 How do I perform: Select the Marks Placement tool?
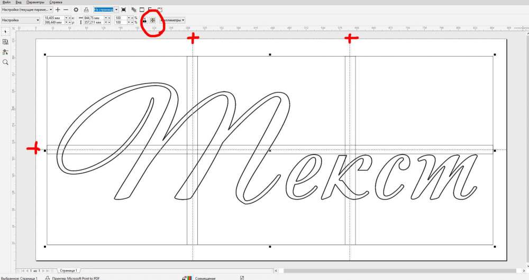(x=5, y=52)
